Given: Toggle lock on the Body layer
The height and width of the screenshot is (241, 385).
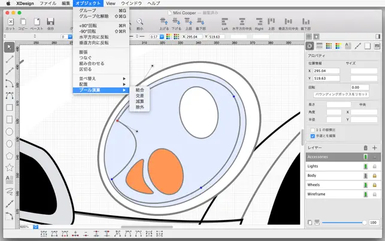Looking at the screenshot, I should [375, 176].
